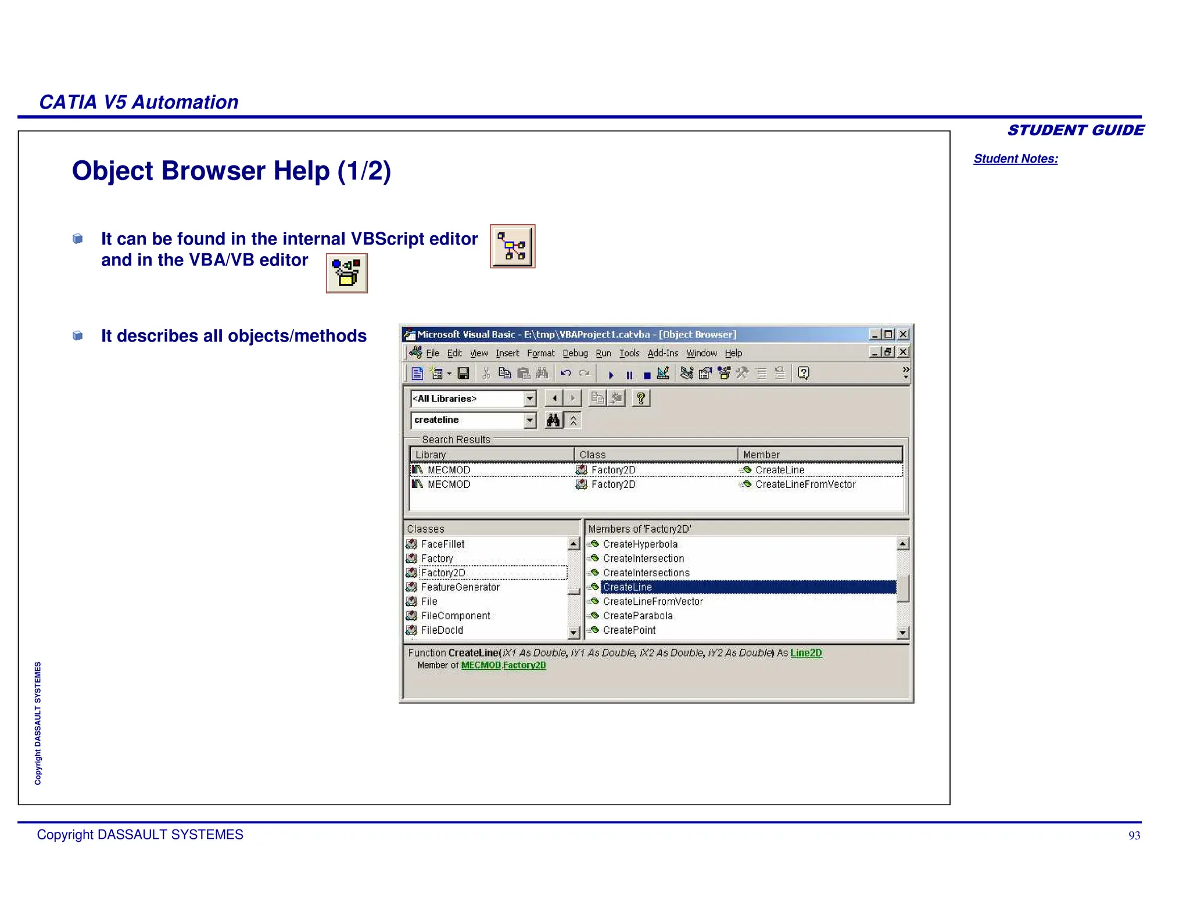Click the Undo arrow icon
1190x919 pixels.
click(x=566, y=373)
